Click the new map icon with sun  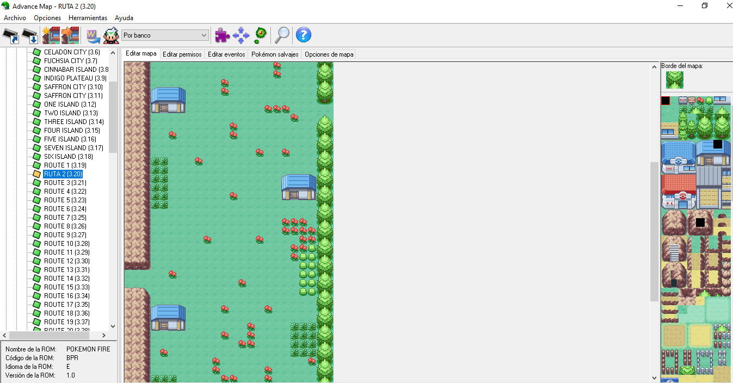point(51,36)
